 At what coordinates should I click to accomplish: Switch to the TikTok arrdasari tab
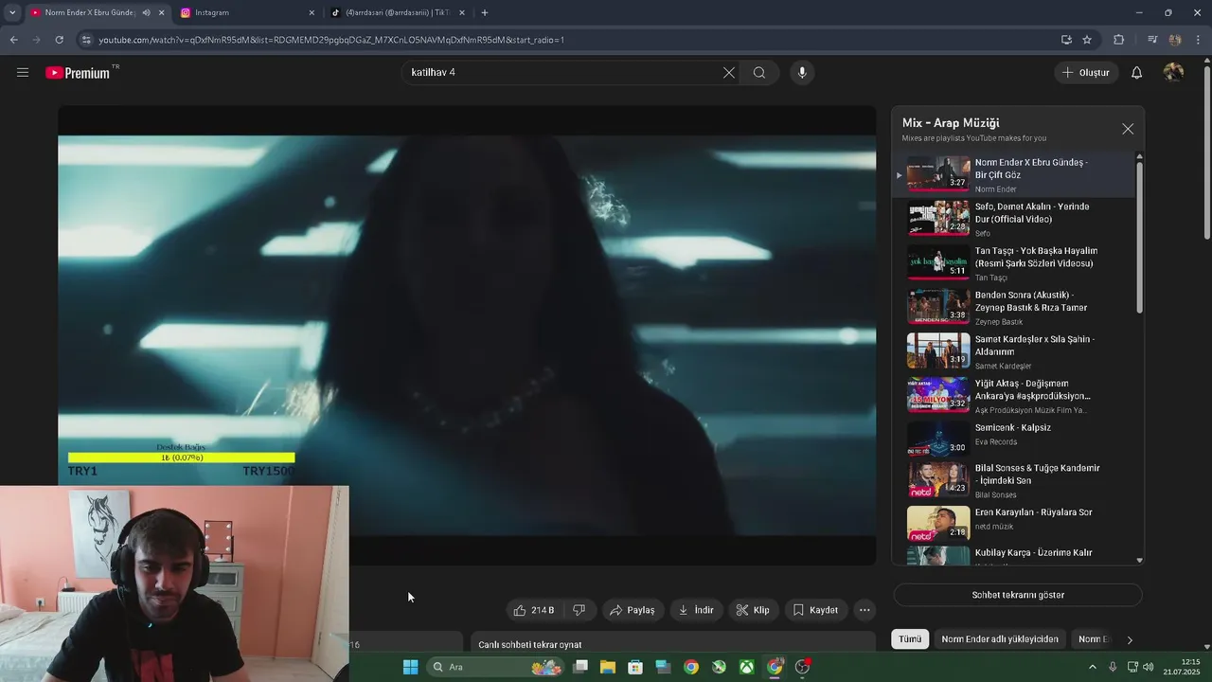click(x=398, y=12)
